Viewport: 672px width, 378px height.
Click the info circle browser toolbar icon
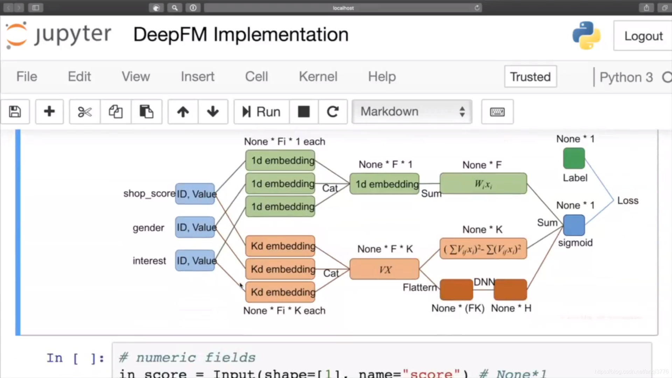click(x=193, y=8)
